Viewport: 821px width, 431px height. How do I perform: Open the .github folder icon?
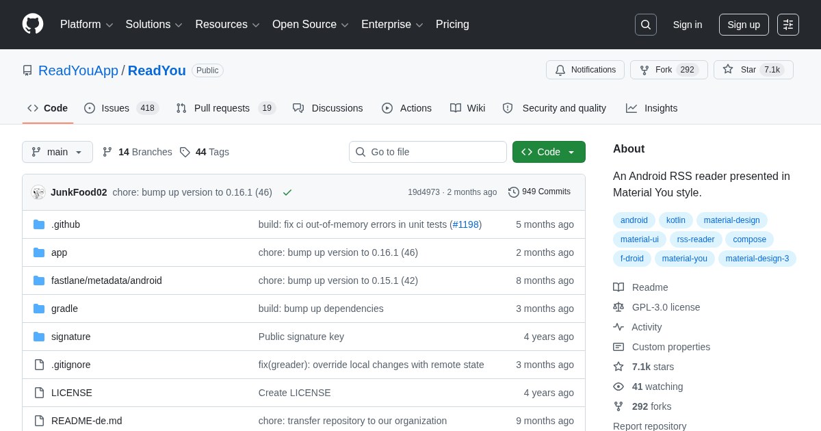tap(39, 224)
